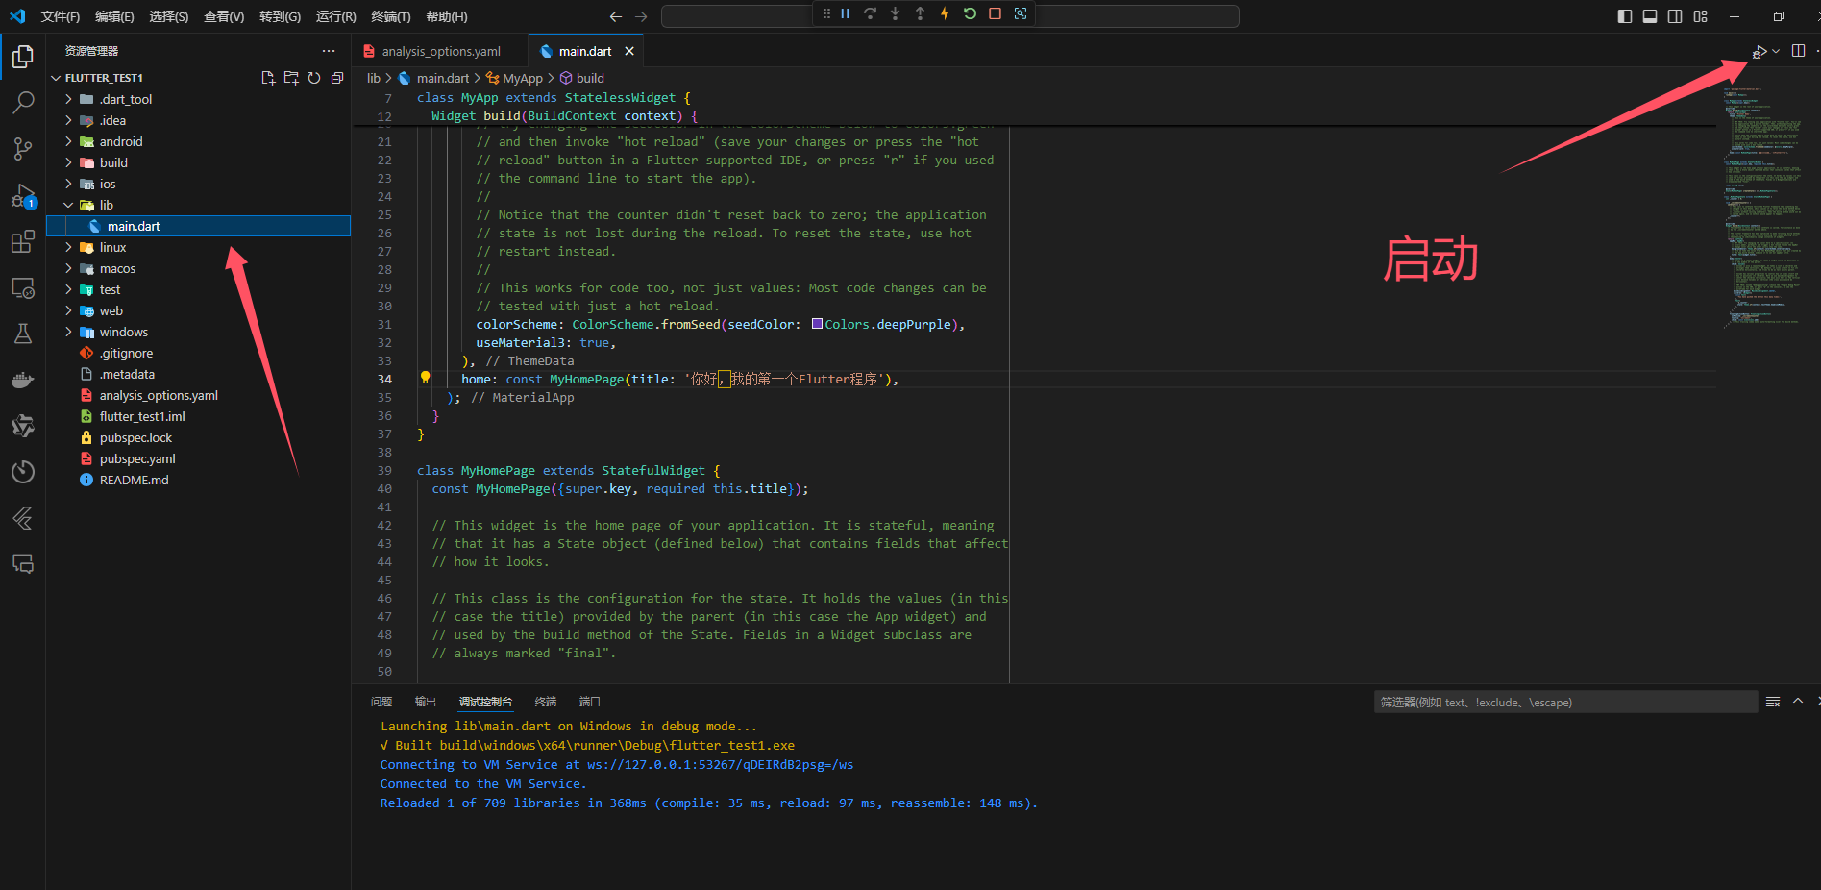Expand the android folder
Image resolution: width=1821 pixels, height=890 pixels.
click(x=68, y=141)
